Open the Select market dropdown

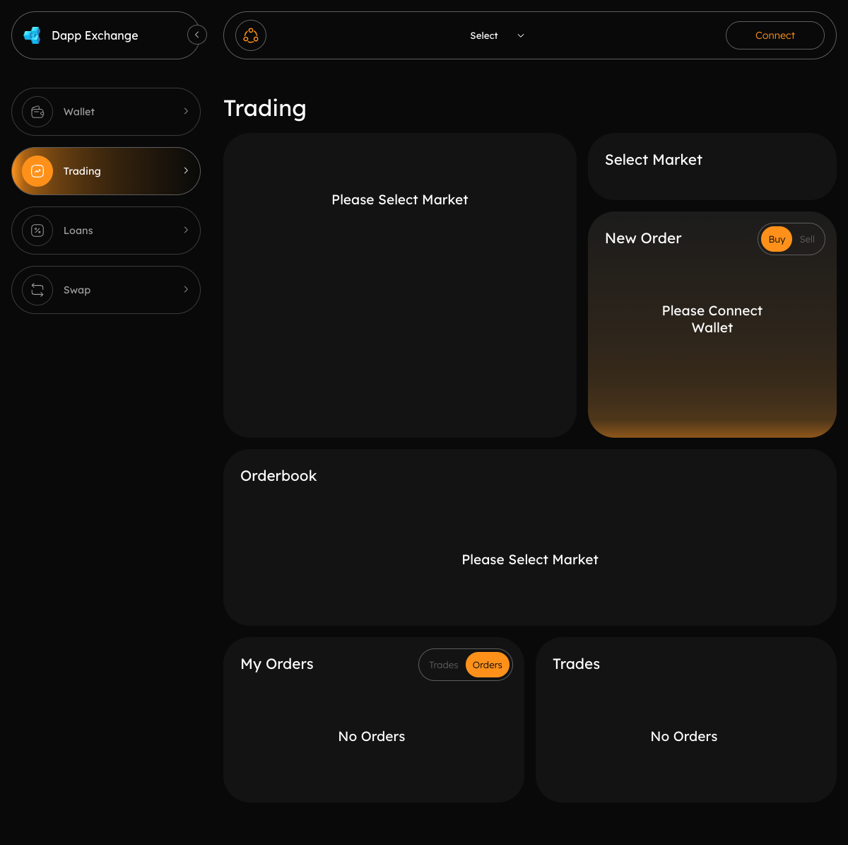(x=497, y=35)
